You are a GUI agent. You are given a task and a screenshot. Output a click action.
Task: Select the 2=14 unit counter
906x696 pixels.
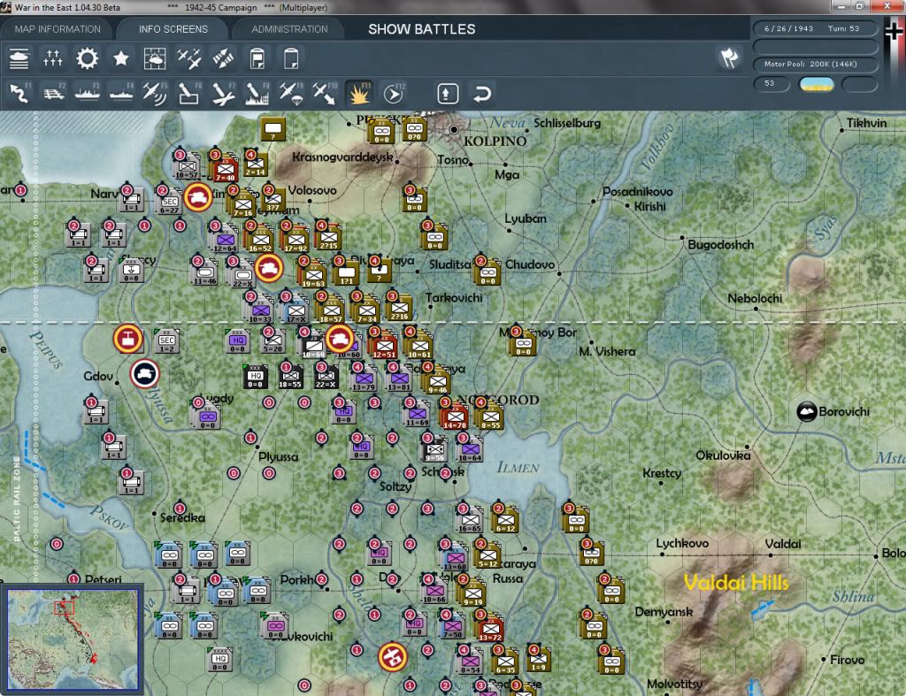pos(256,164)
